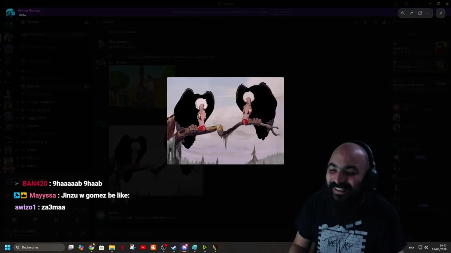Open the three-dots more options menu
The height and width of the screenshot is (253, 451).
tap(428, 13)
